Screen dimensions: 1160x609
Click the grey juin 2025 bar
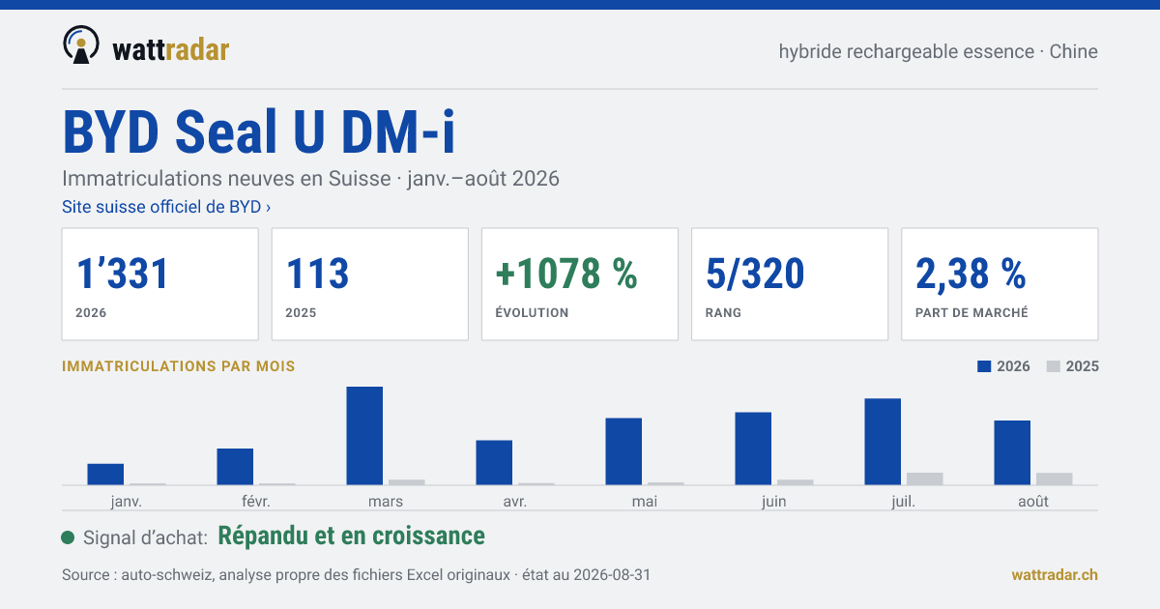click(x=796, y=482)
